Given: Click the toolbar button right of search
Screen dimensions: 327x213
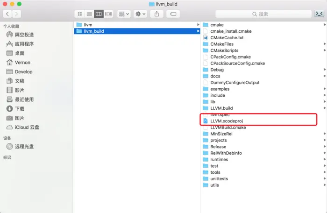Looking at the screenshot, I should [319, 14].
